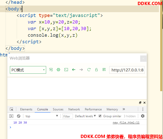Go forward with gray right arrow
This screenshot has width=163, height=139.
tap(81, 70)
